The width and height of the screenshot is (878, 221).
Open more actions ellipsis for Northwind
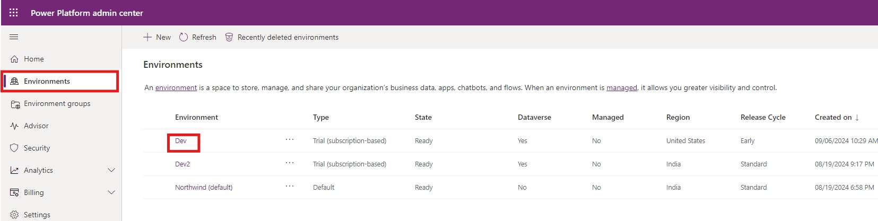coord(290,187)
